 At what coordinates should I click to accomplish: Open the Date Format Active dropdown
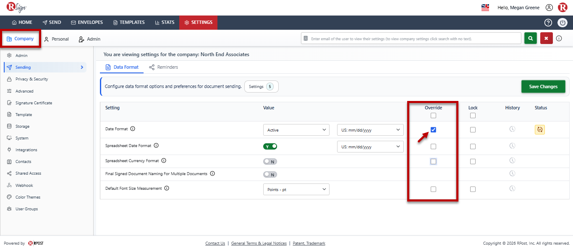[x=296, y=130]
